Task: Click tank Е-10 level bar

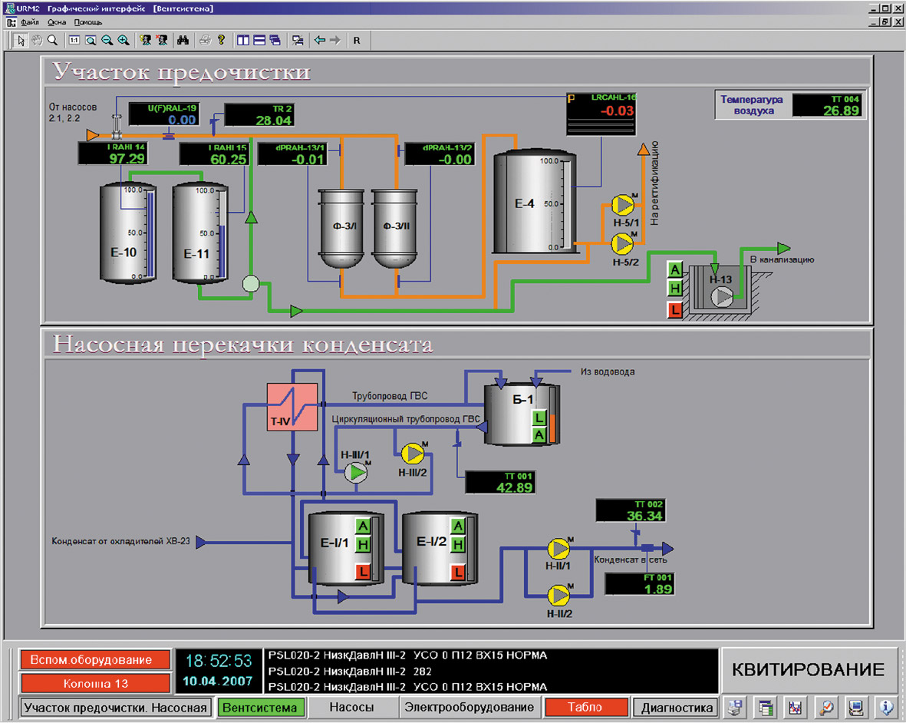Action: coord(150,235)
